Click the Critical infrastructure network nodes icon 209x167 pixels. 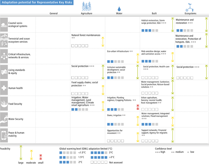click(x=4, y=56)
